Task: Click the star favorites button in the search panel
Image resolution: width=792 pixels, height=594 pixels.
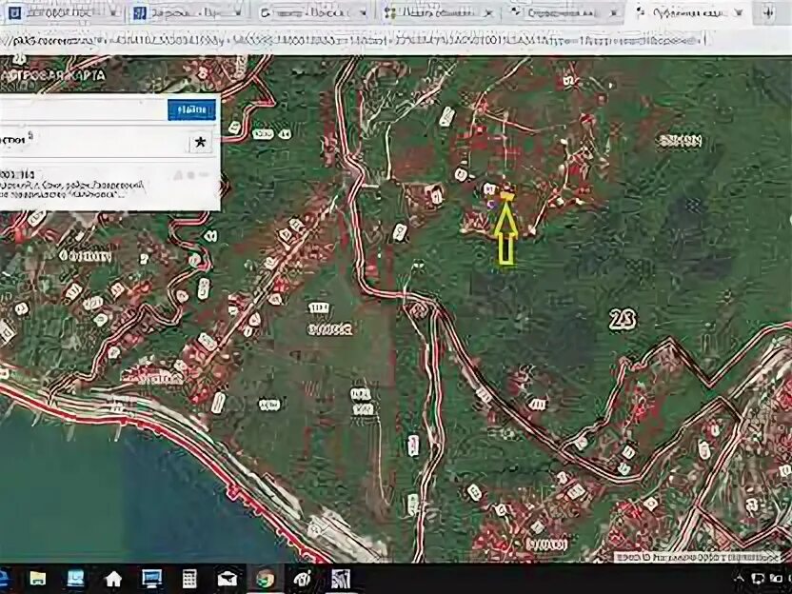Action: [x=201, y=143]
